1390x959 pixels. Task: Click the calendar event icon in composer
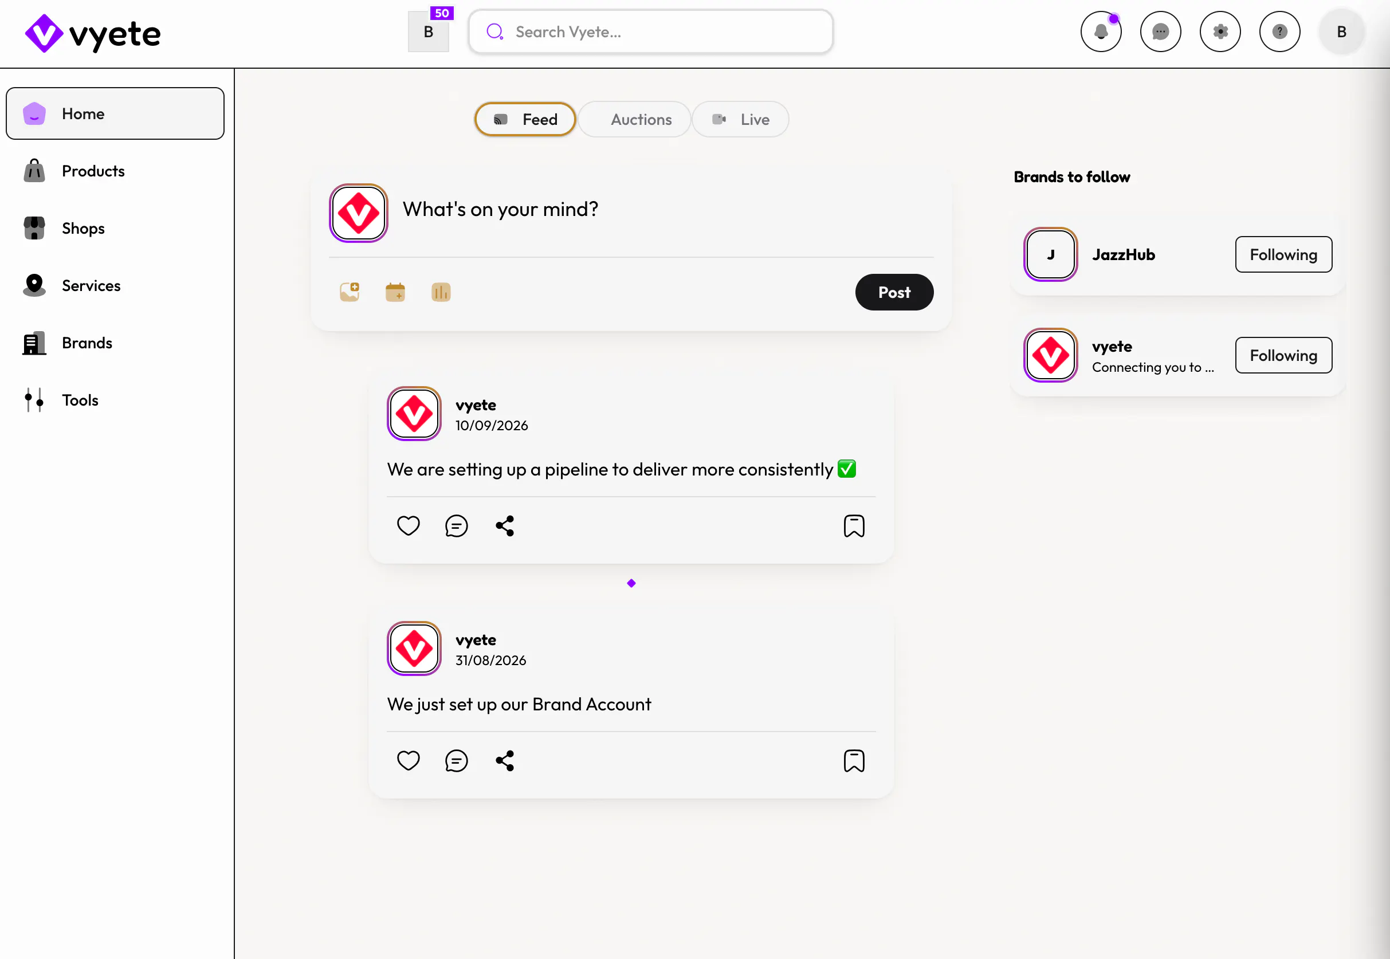tap(395, 292)
